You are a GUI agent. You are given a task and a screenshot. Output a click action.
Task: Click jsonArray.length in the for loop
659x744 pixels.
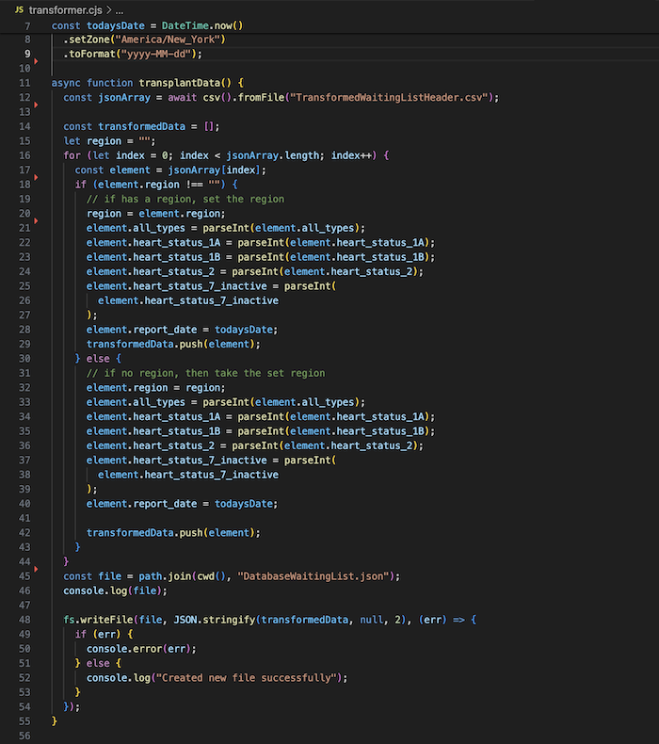click(273, 155)
